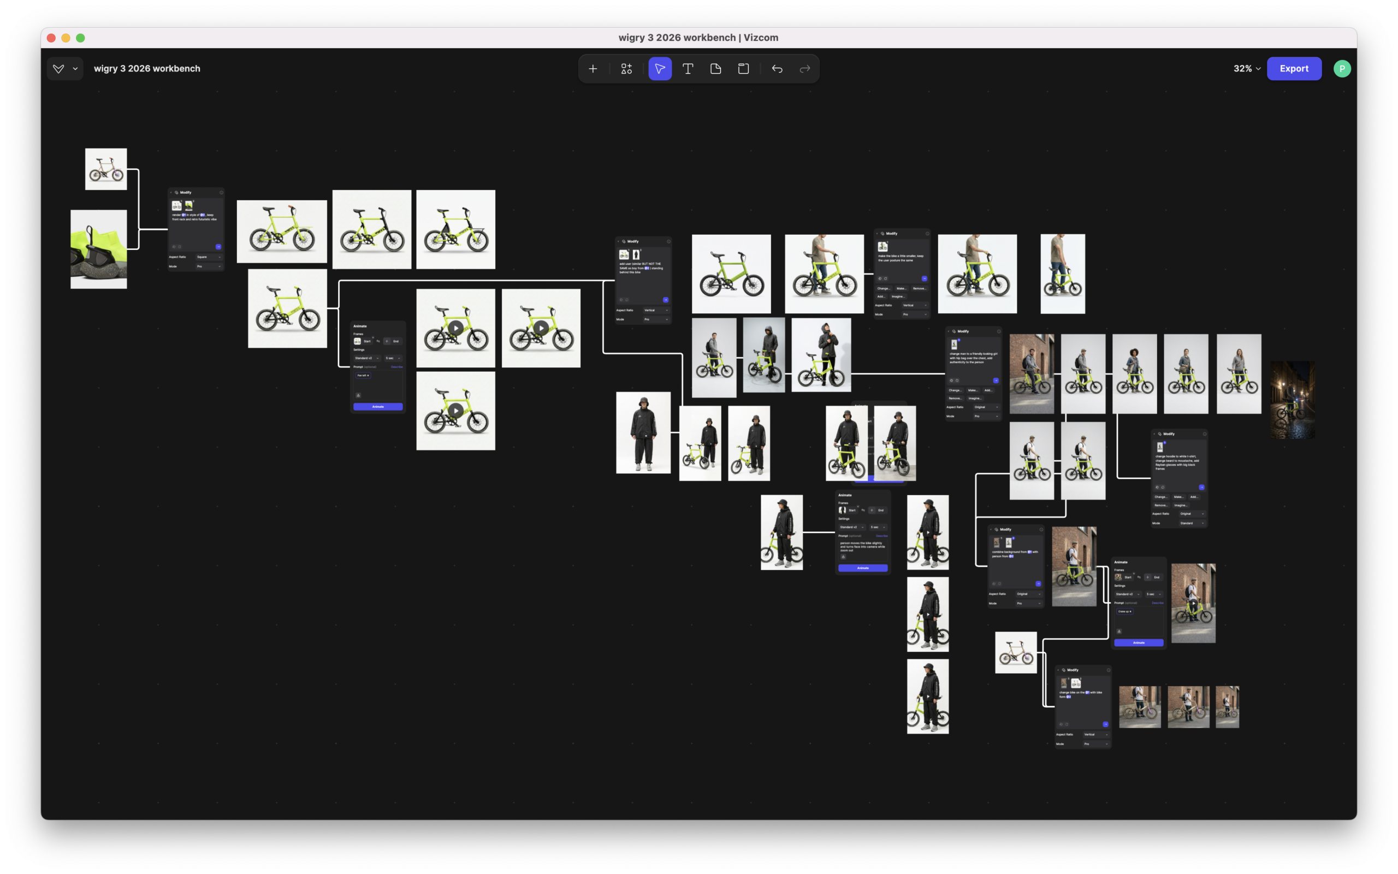1398x874 pixels.
Task: Click Animate button under Pan left prompt
Action: tap(377, 407)
